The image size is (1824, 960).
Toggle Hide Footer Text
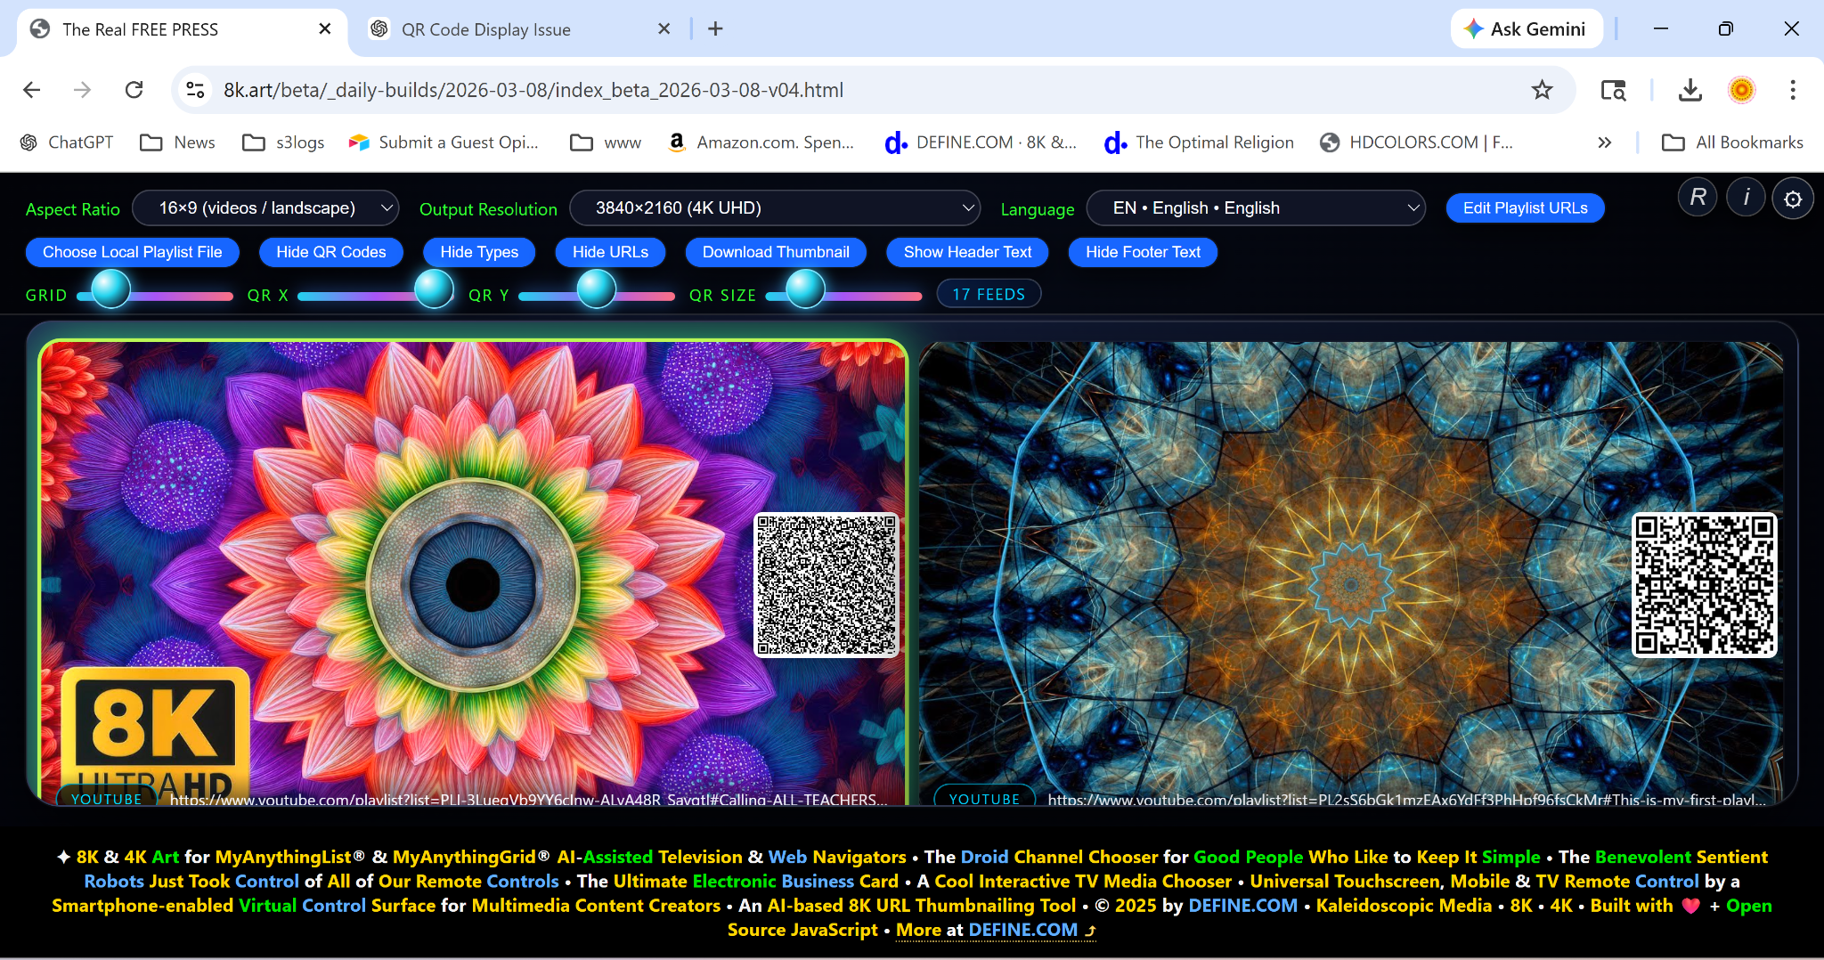click(x=1143, y=252)
